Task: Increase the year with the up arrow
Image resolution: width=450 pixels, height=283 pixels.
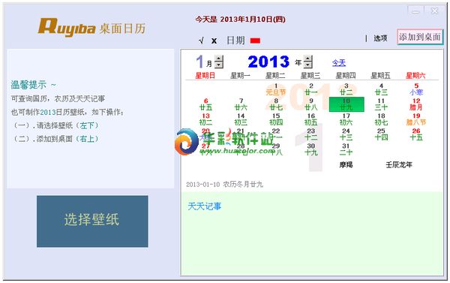Action: point(308,59)
